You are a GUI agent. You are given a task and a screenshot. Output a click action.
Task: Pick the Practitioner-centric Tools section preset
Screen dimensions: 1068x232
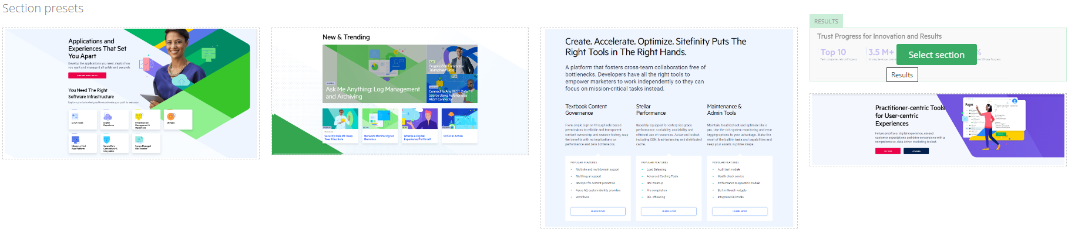pyautogui.click(x=938, y=129)
